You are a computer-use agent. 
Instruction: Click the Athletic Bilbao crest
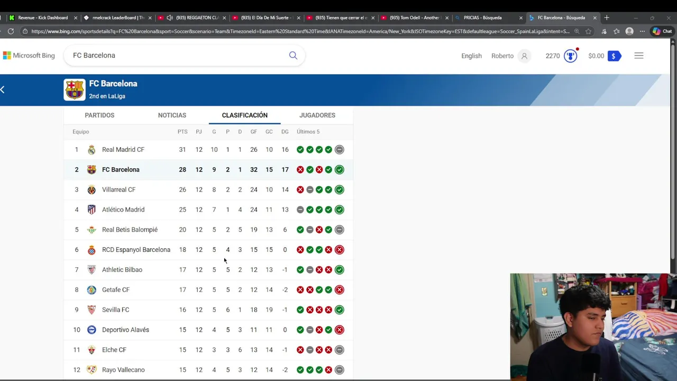coord(92,270)
